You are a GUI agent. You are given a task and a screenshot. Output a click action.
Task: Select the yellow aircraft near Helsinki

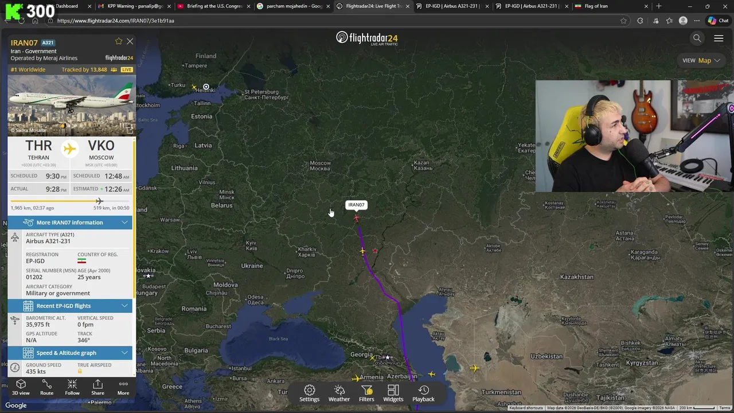(194, 87)
